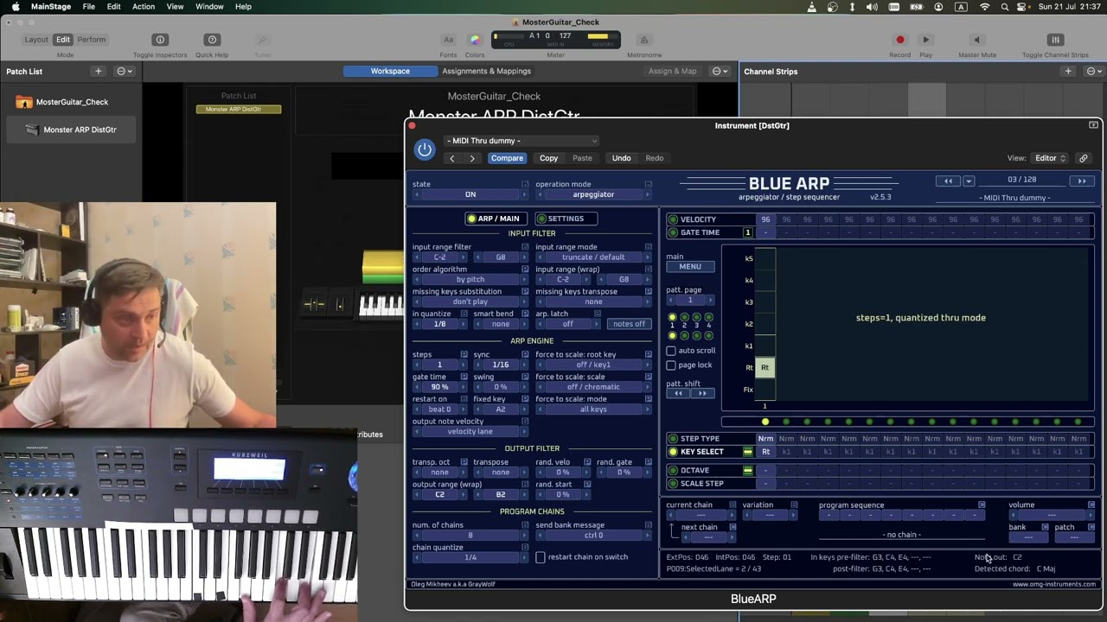
Task: Click the Metronome icon
Action: pos(643,40)
